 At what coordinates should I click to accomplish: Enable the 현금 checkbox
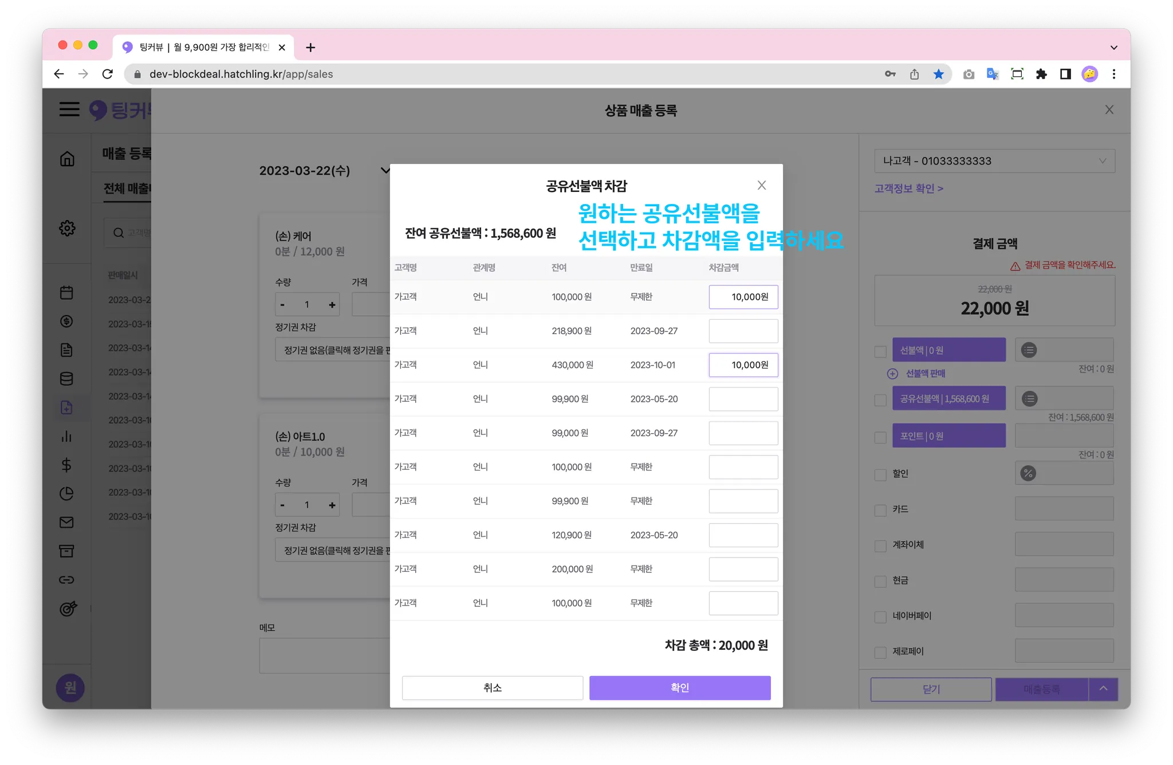point(880,581)
